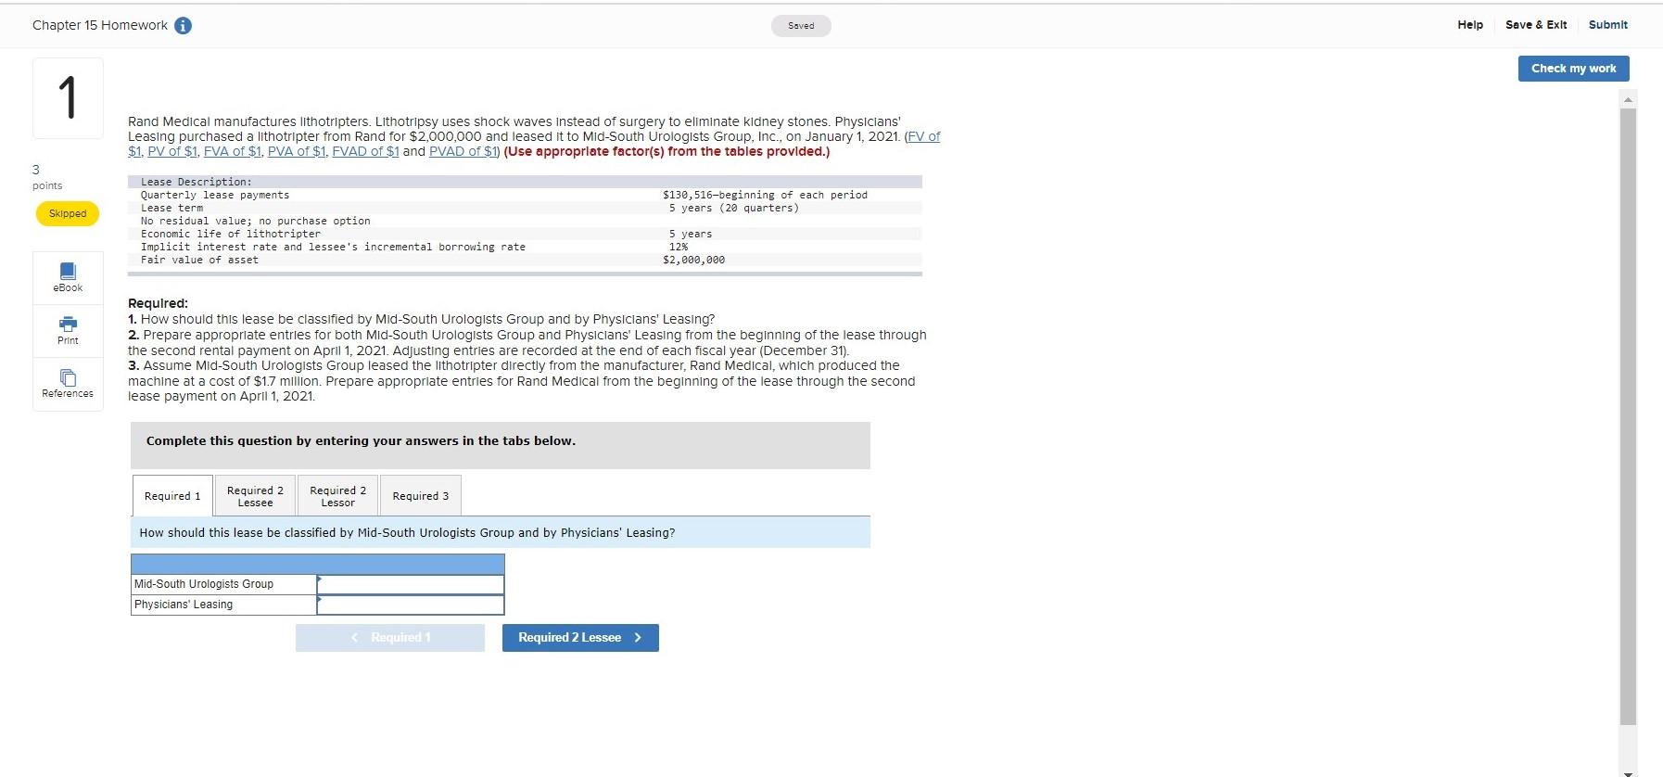Click the Submit link
This screenshot has height=777, width=1663.
pyautogui.click(x=1607, y=25)
